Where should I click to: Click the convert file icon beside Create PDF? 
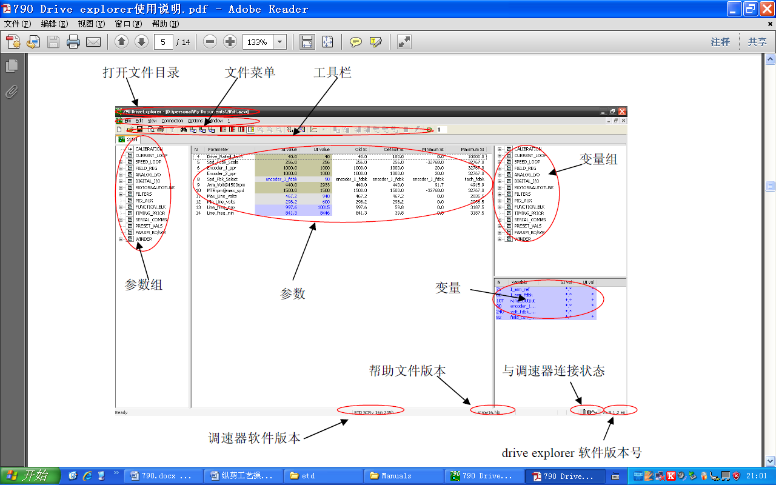pyautogui.click(x=33, y=42)
